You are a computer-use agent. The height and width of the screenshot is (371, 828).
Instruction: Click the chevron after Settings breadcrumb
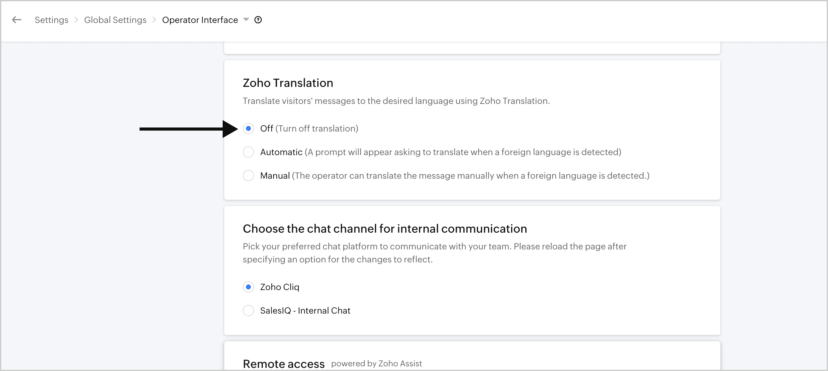tap(76, 20)
